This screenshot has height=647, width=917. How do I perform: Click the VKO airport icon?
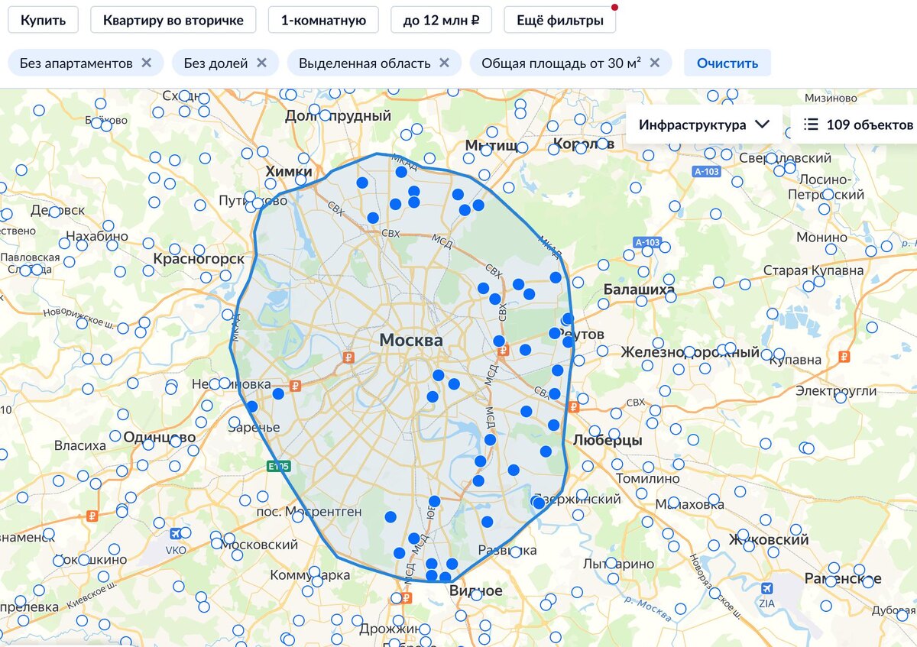click(177, 534)
